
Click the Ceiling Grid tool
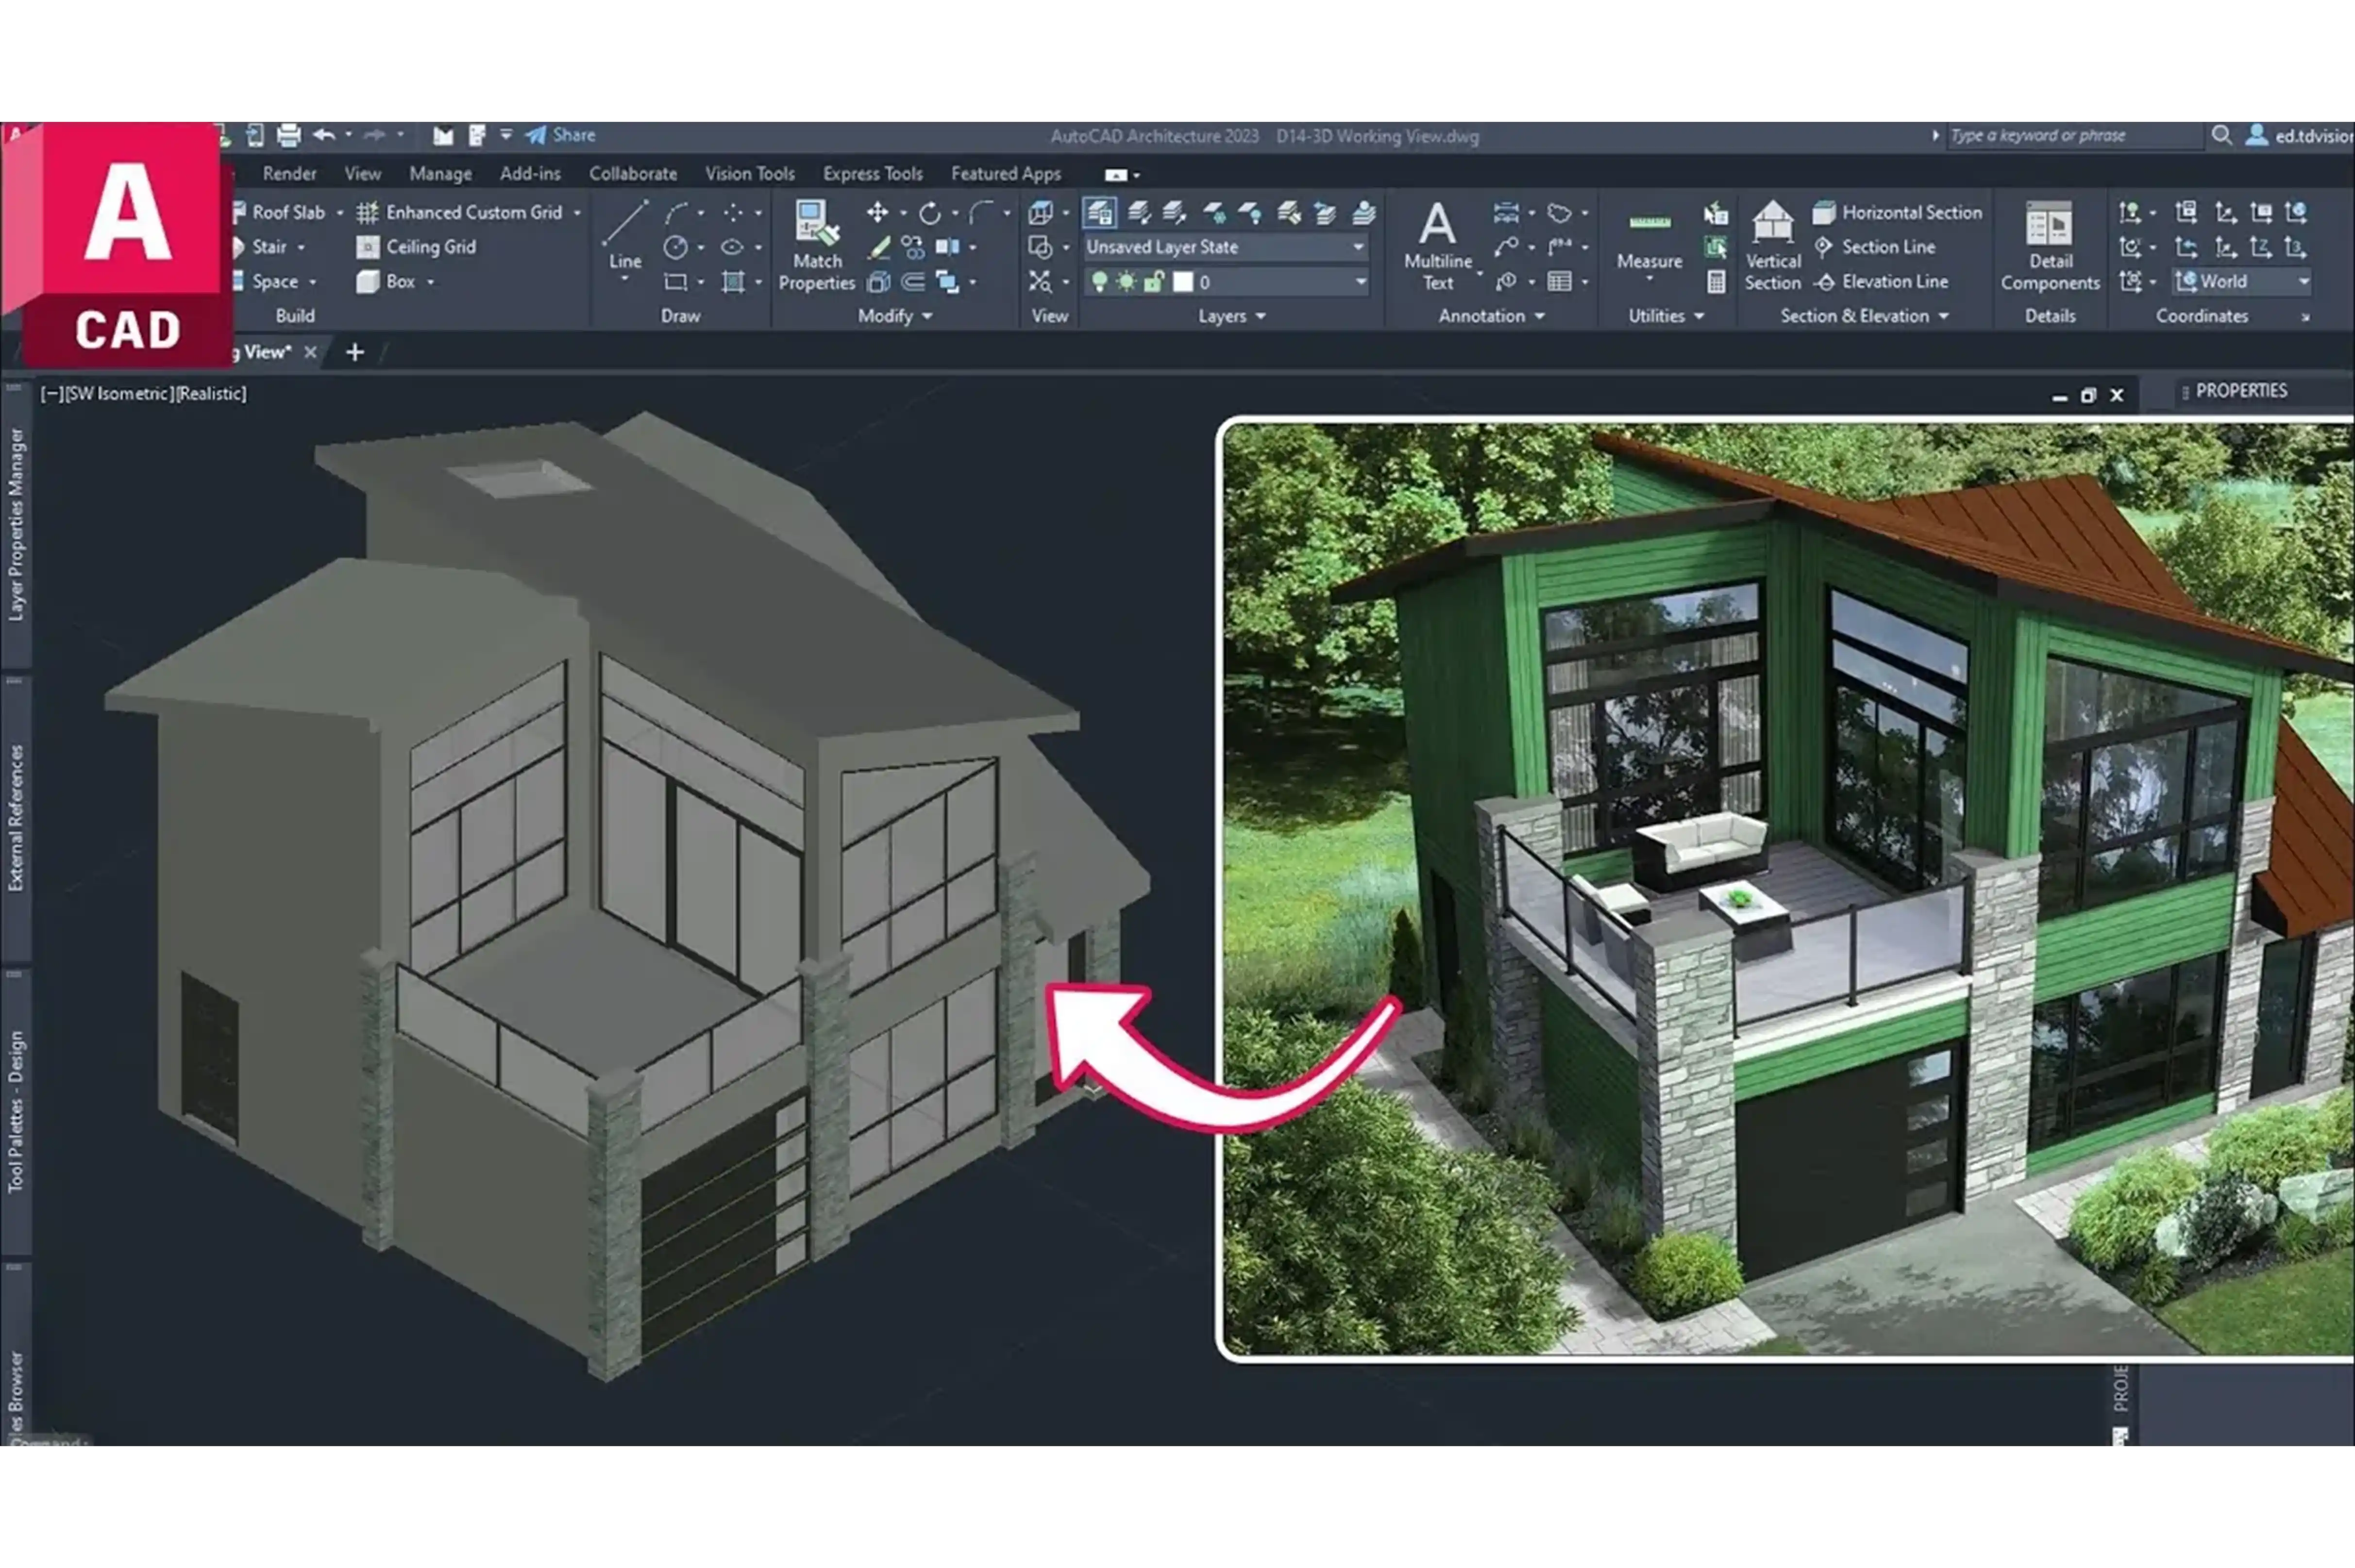(x=416, y=247)
